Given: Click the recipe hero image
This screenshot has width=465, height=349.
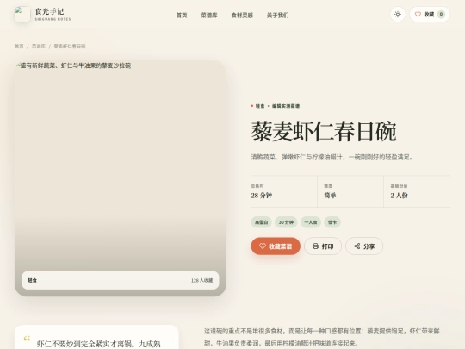Looking at the screenshot, I should tap(121, 178).
